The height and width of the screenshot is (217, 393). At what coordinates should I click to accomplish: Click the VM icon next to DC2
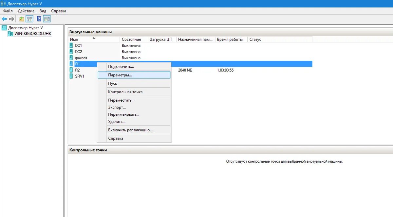pos(71,52)
